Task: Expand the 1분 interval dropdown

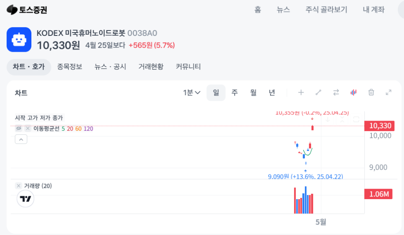Action: (192, 93)
